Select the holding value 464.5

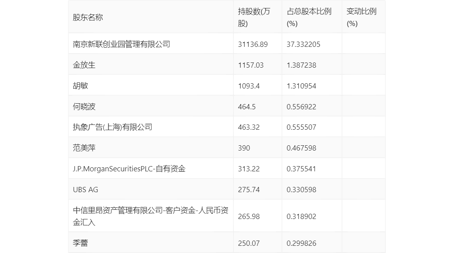point(247,107)
